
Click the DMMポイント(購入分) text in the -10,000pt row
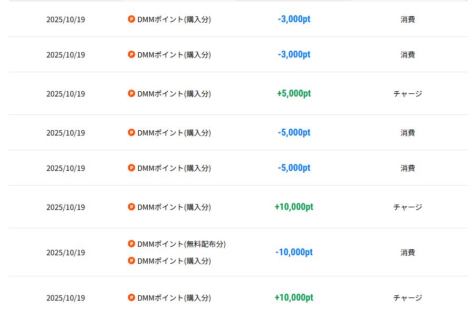pos(174,261)
